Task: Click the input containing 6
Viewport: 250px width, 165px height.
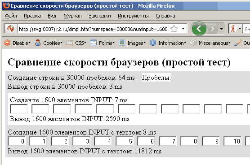Action: pos(146,141)
